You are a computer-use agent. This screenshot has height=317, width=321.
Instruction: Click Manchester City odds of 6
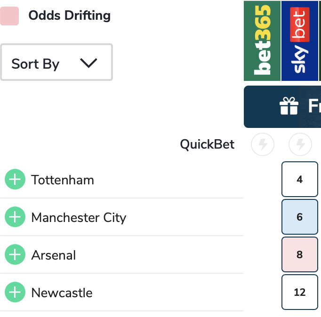(300, 217)
